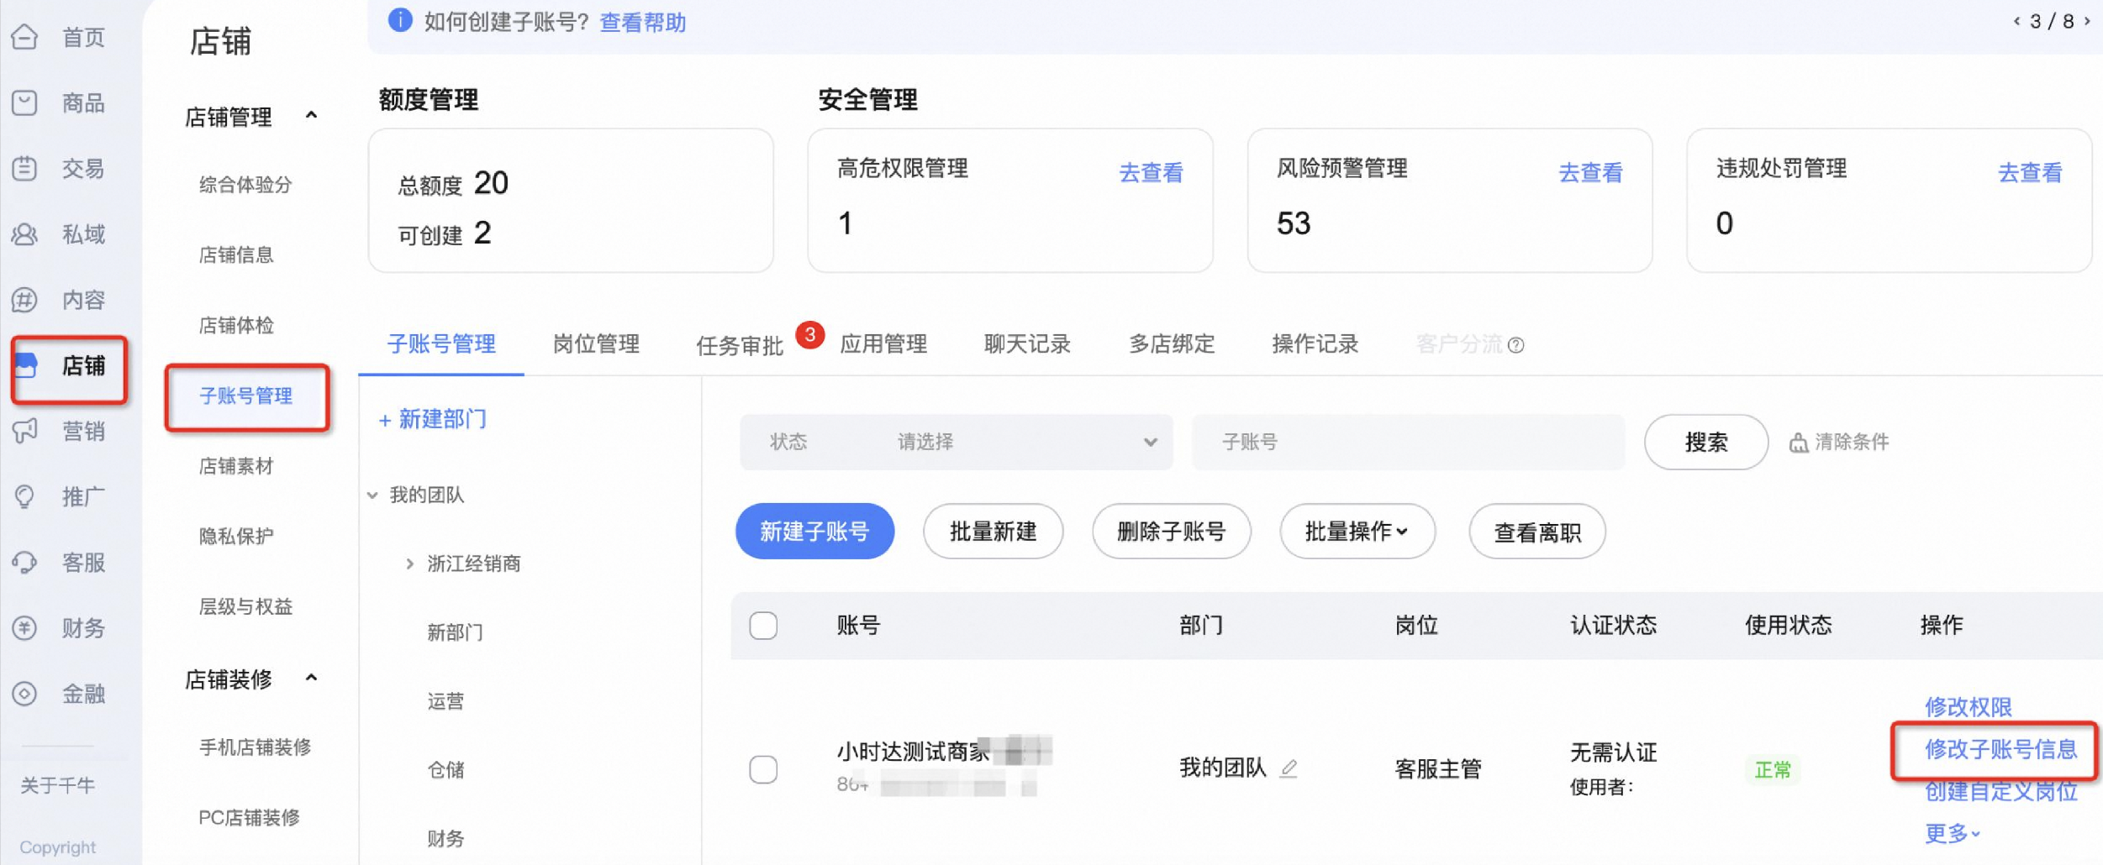Screen dimensions: 2103x865
Task: Click the 清除条件 text
Action: point(1852,443)
